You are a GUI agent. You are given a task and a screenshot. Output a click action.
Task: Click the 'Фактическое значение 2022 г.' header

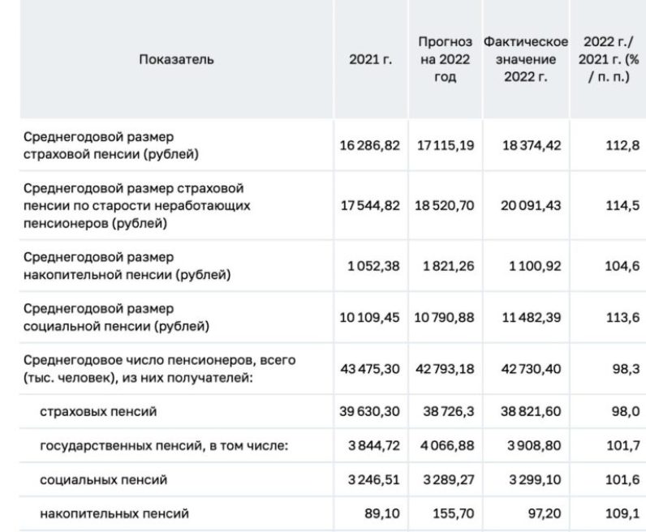526,59
